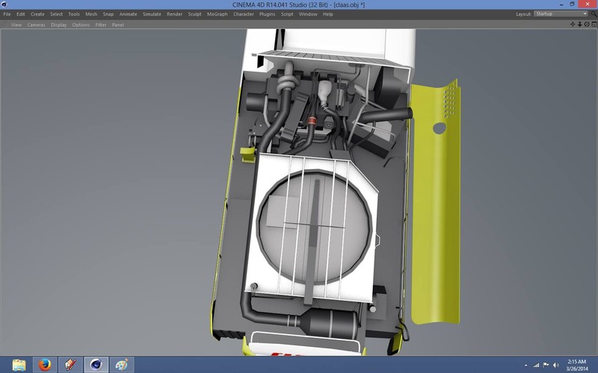598x373 pixels.
Task: Open the Paint app in the taskbar
Action: coord(120,364)
